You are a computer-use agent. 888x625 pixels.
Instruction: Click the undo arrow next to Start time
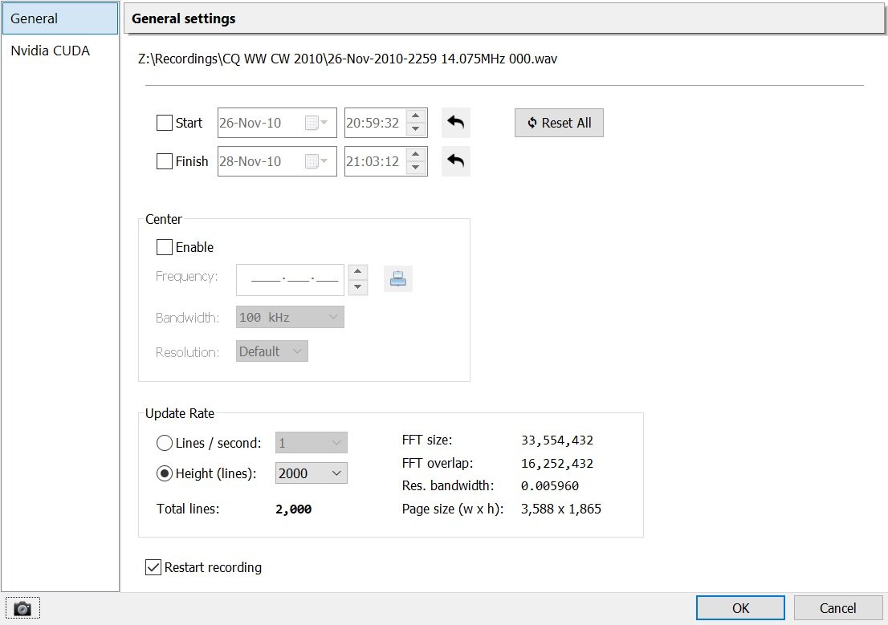455,122
